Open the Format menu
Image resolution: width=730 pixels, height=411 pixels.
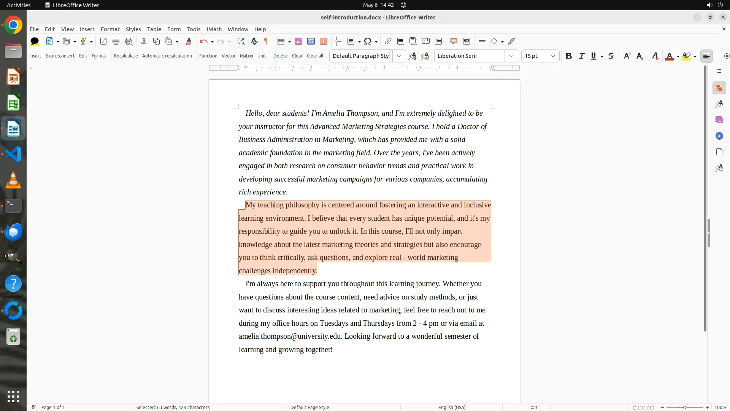[110, 29]
